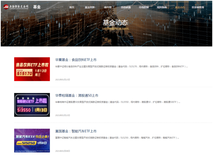Open article 富国基金：智能汽车ETF上市
Screen dimensions: 213x159
(x=76, y=131)
